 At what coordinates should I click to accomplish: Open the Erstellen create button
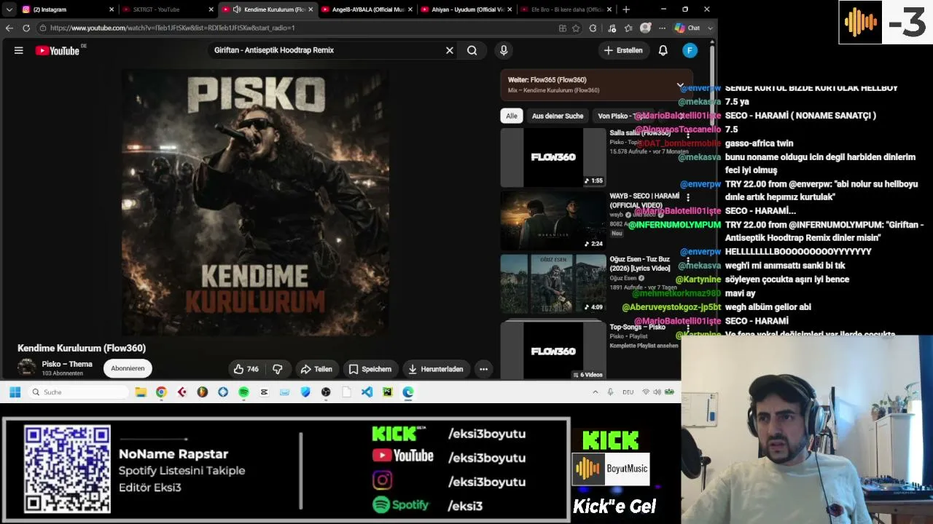point(623,50)
